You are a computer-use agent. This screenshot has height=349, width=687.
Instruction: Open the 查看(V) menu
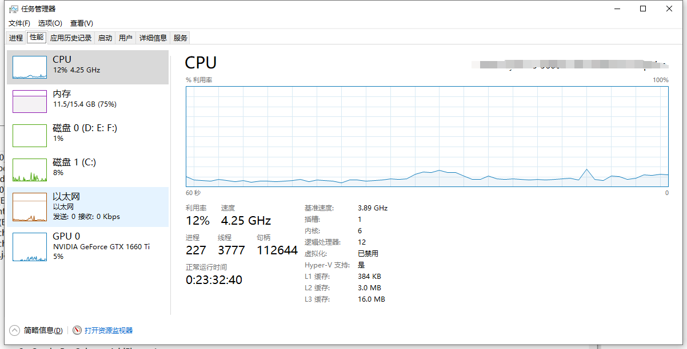[81, 23]
